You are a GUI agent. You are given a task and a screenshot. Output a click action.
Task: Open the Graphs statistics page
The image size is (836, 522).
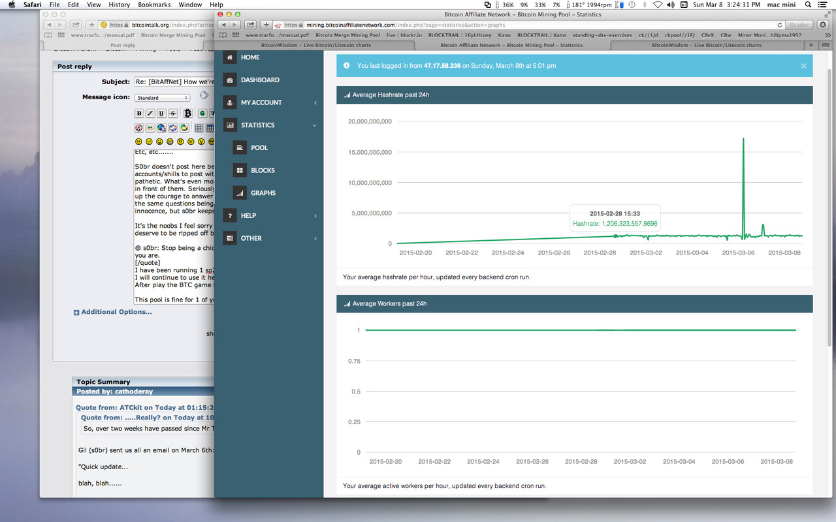pyautogui.click(x=269, y=193)
